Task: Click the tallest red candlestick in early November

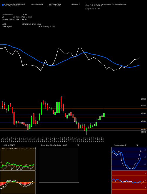Action: point(61,102)
